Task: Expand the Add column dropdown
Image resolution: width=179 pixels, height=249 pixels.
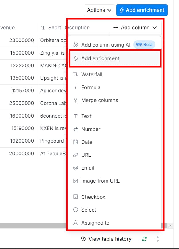Action: (x=135, y=27)
